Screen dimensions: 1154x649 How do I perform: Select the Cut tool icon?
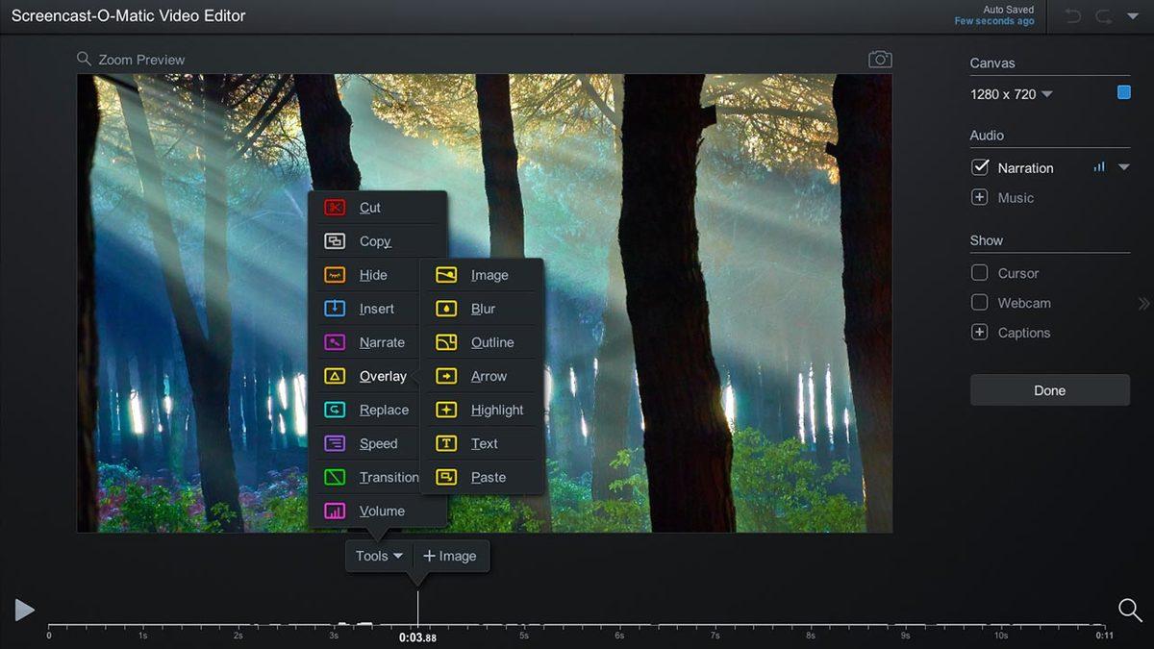(x=336, y=207)
